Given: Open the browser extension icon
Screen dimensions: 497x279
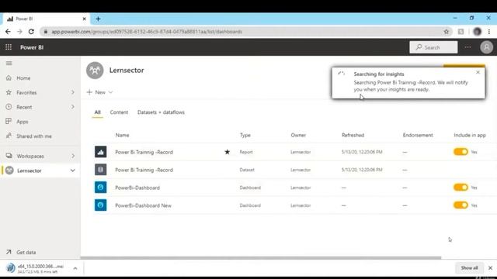Looking at the screenshot, I should click(x=461, y=31).
